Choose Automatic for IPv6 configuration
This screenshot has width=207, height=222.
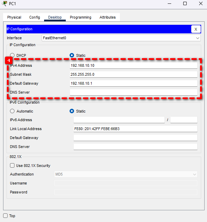(12, 111)
